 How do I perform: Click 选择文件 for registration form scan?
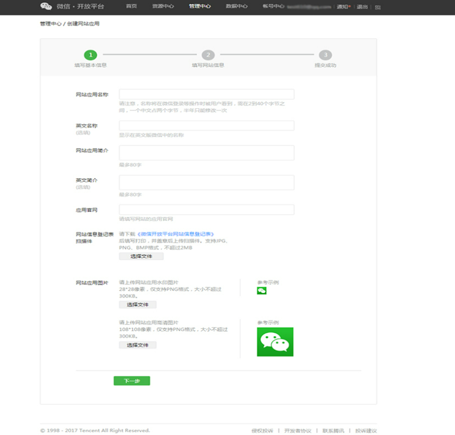[141, 256]
